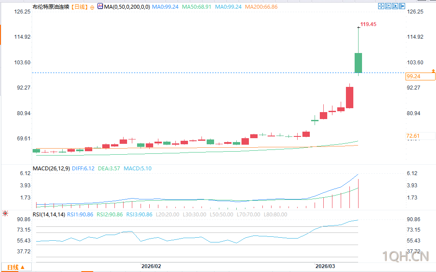The width and height of the screenshot is (436, 272).
Task: Click the L30:30.00 level label
Action: point(195,215)
